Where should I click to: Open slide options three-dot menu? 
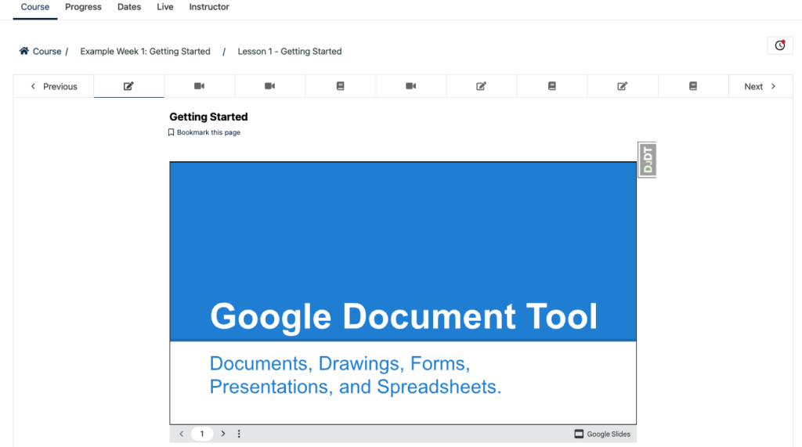click(239, 434)
